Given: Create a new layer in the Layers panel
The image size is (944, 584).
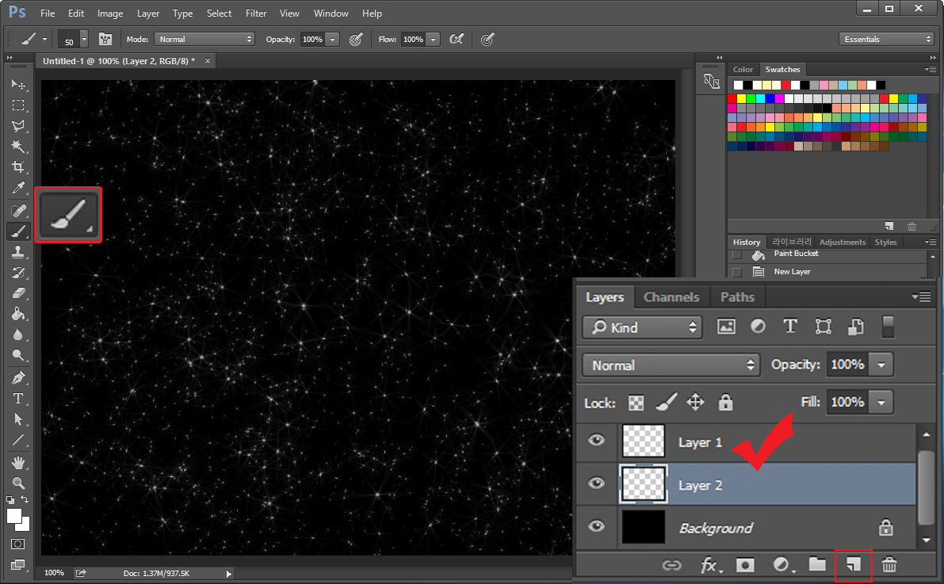Looking at the screenshot, I should point(853,565).
